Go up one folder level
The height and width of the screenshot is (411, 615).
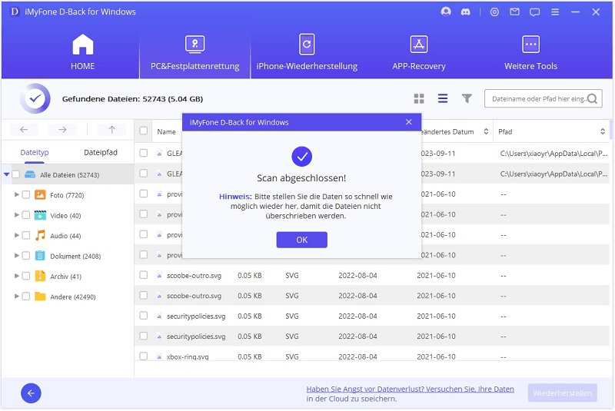pos(111,130)
